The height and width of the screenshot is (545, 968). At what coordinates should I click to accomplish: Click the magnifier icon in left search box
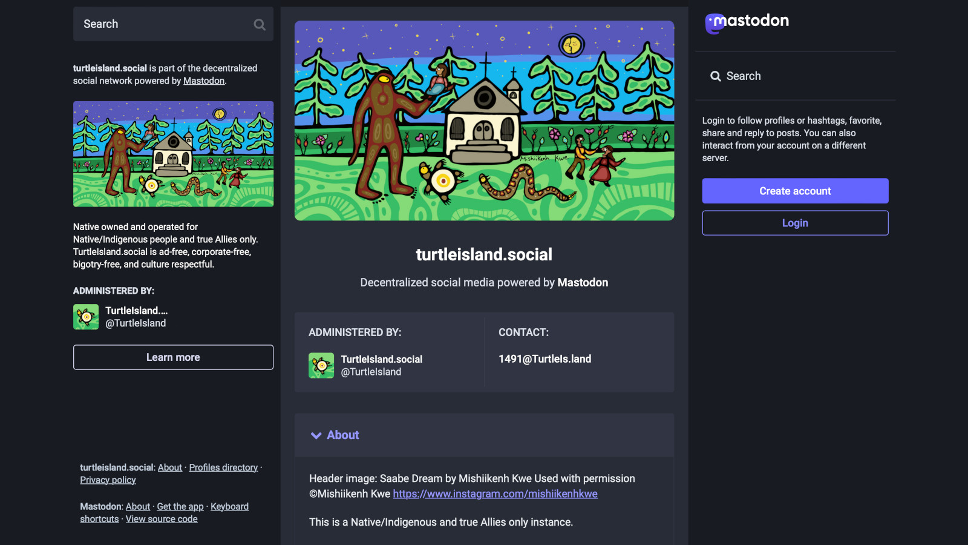260,24
